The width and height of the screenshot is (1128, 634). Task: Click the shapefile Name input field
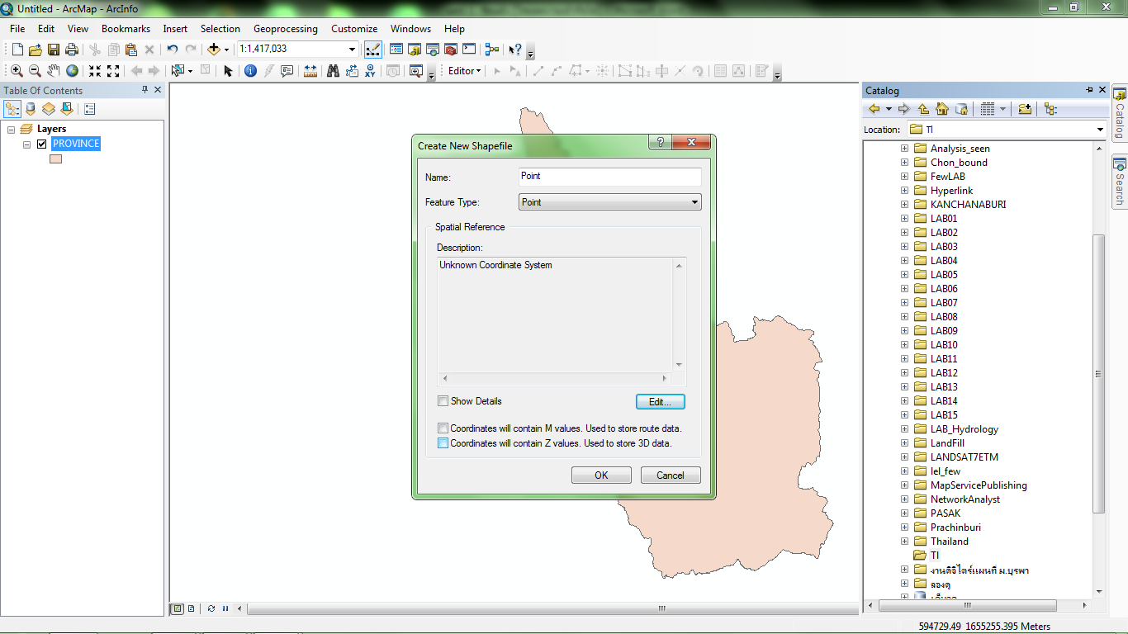[x=609, y=176]
